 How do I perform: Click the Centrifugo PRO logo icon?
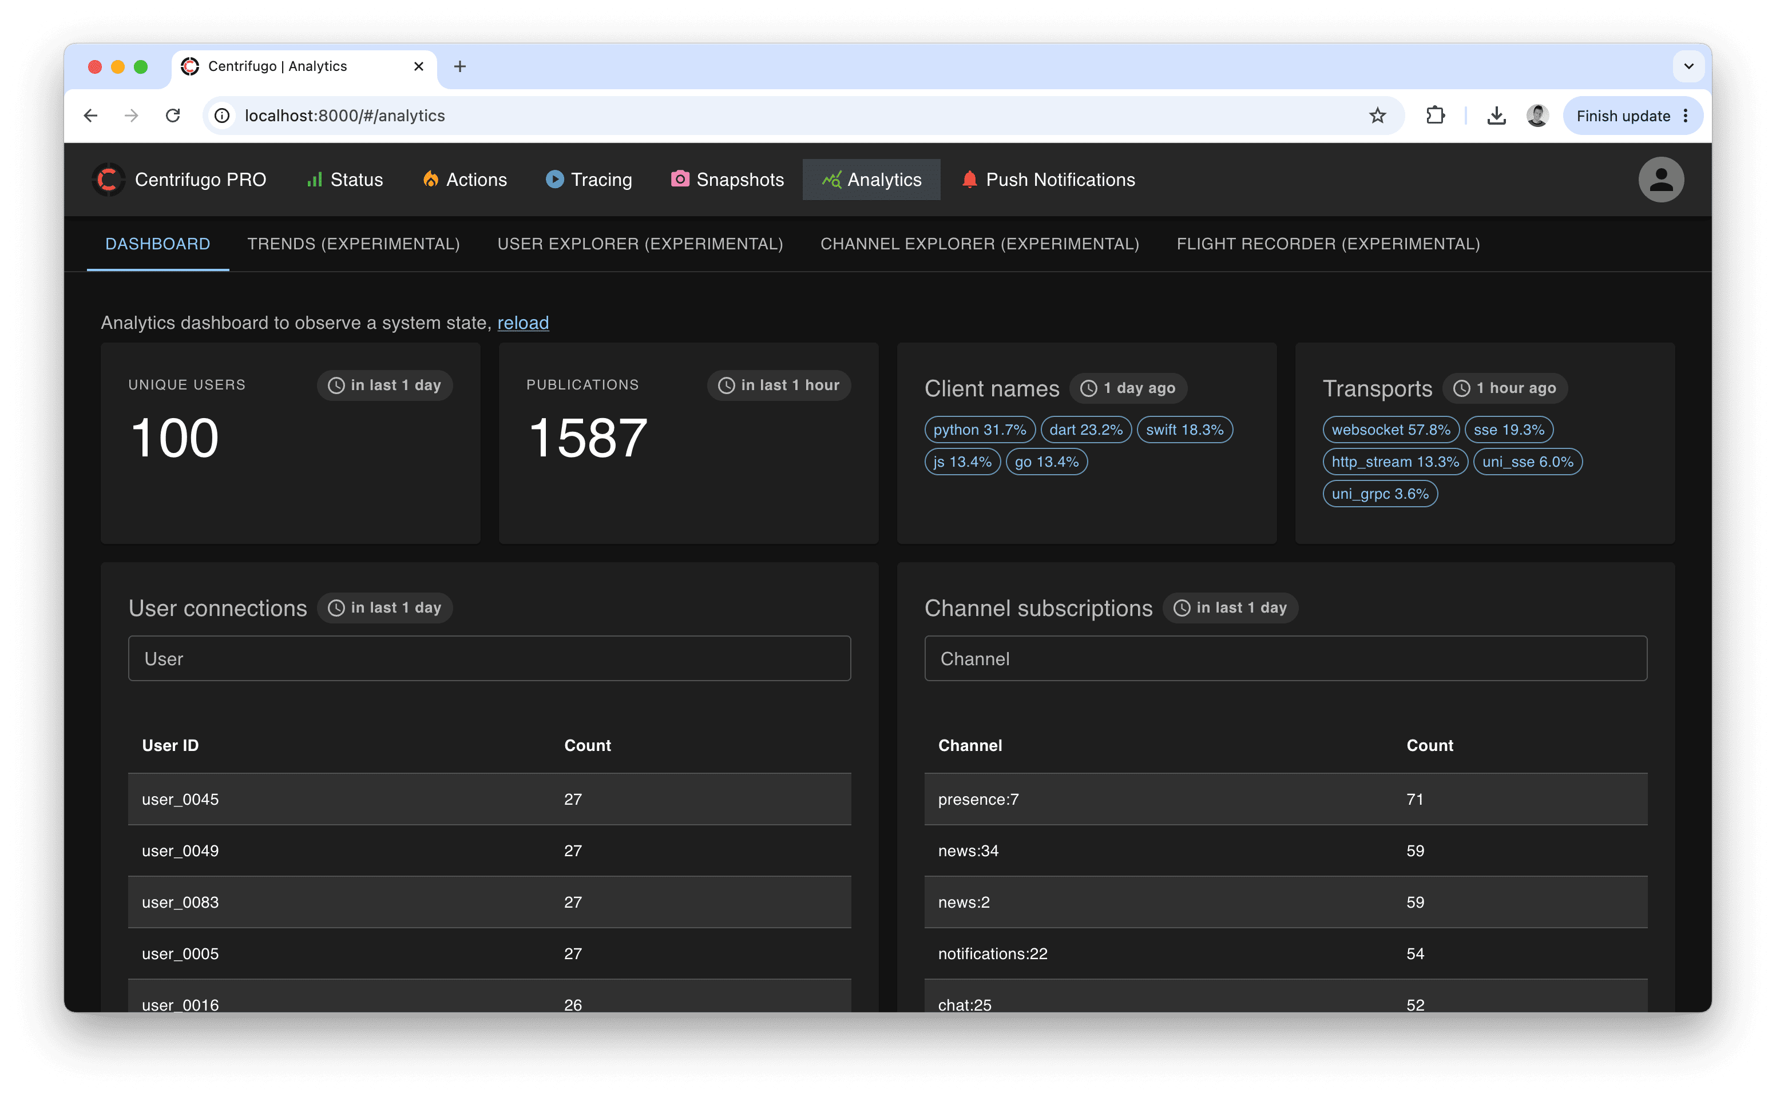tap(108, 179)
